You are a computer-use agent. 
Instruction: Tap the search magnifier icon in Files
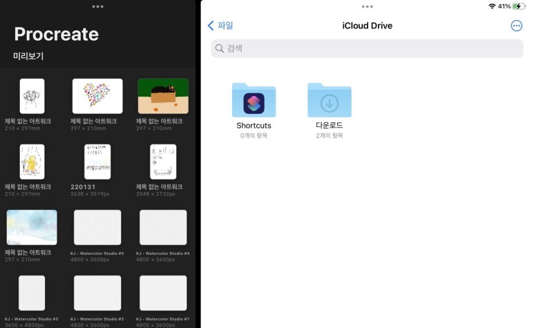[x=220, y=48]
